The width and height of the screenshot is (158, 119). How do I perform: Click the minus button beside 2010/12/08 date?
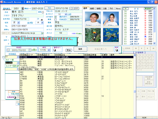71,8
